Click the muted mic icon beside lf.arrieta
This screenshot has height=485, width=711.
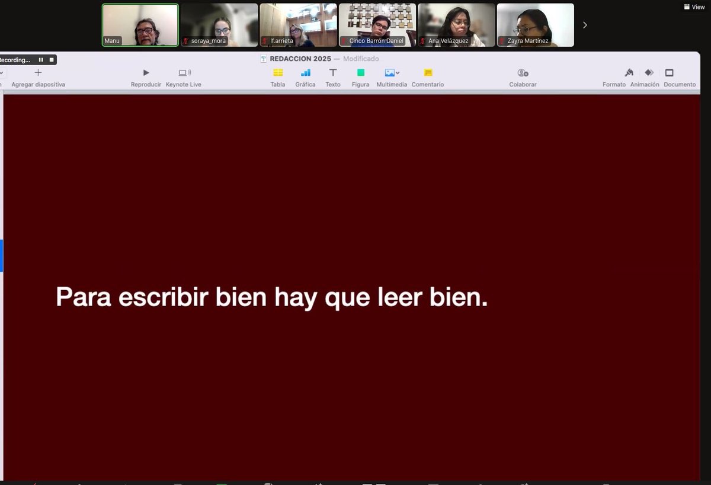point(265,41)
